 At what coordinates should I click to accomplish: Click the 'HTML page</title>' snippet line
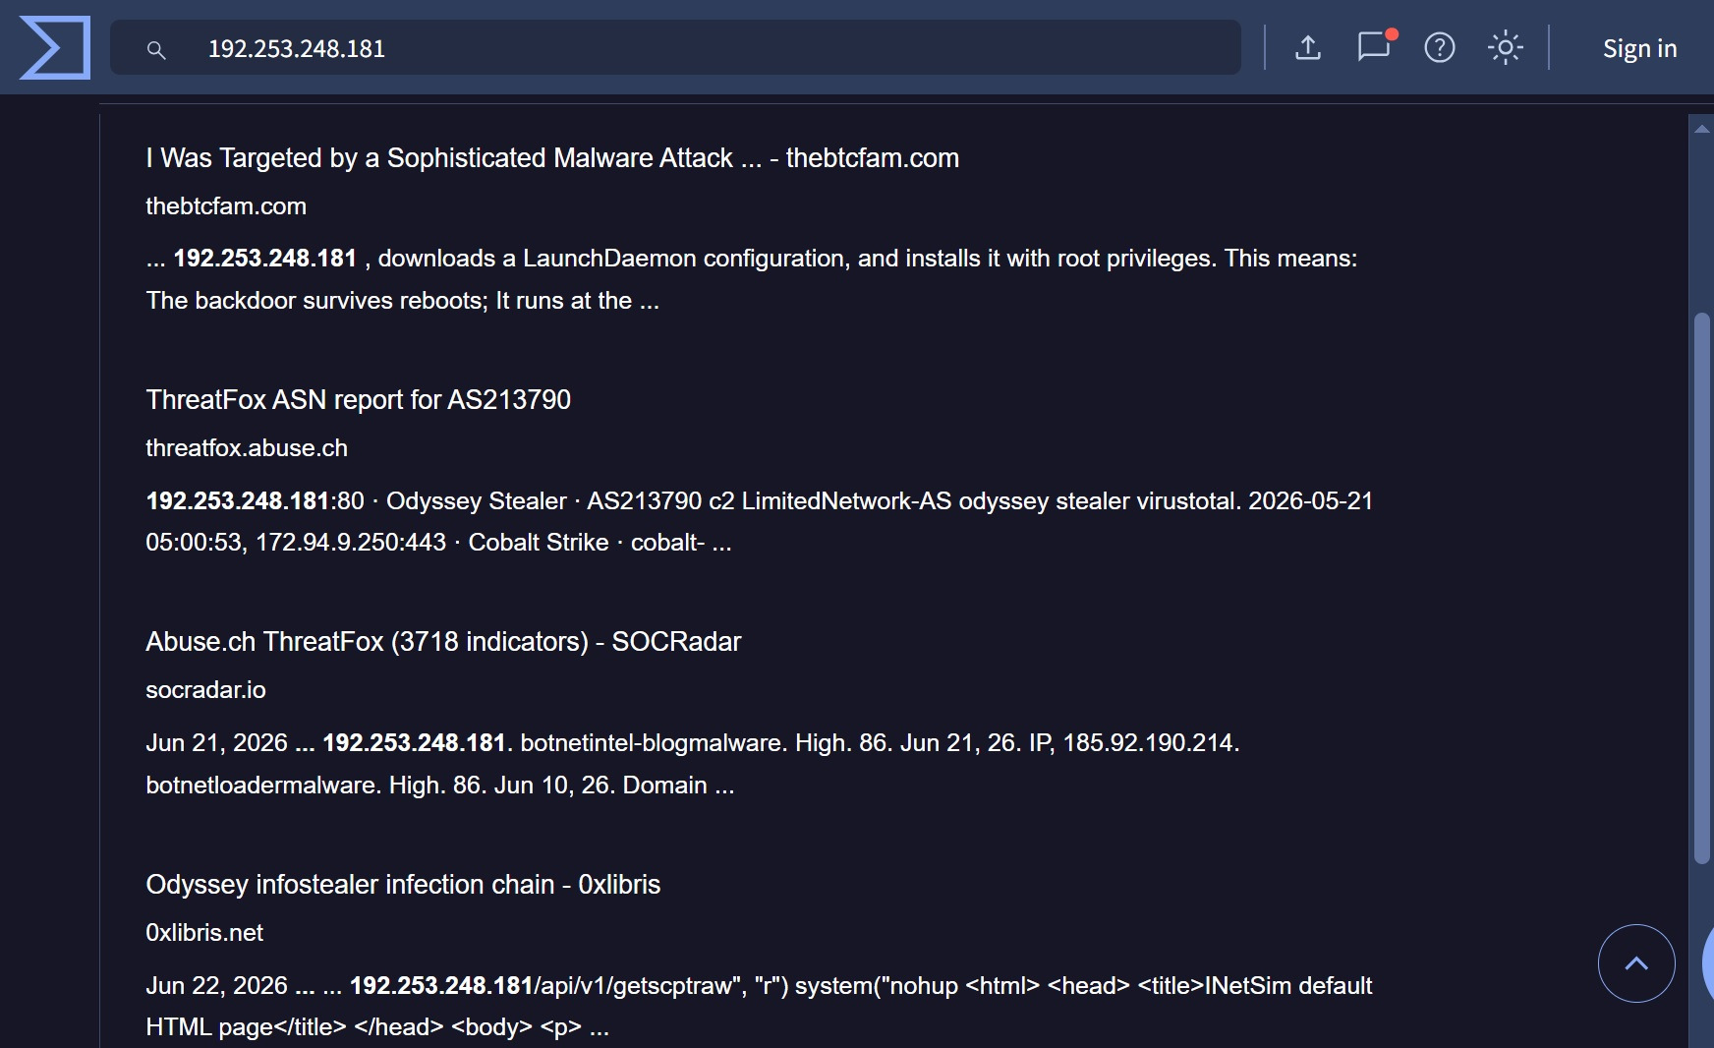(x=377, y=1026)
